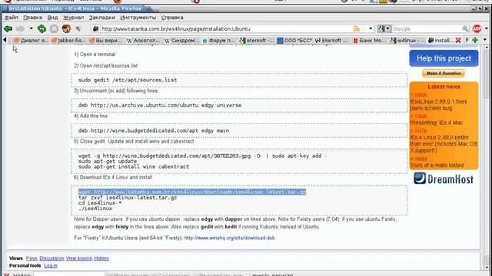Click inside the Google search field

(x=427, y=29)
